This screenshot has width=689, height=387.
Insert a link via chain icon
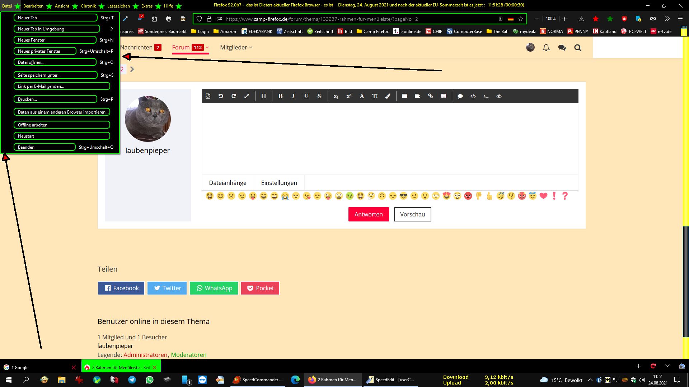tap(430, 96)
